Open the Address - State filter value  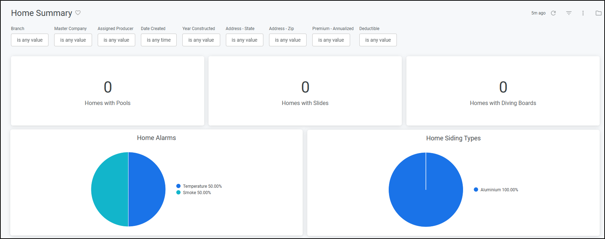pyautogui.click(x=245, y=40)
